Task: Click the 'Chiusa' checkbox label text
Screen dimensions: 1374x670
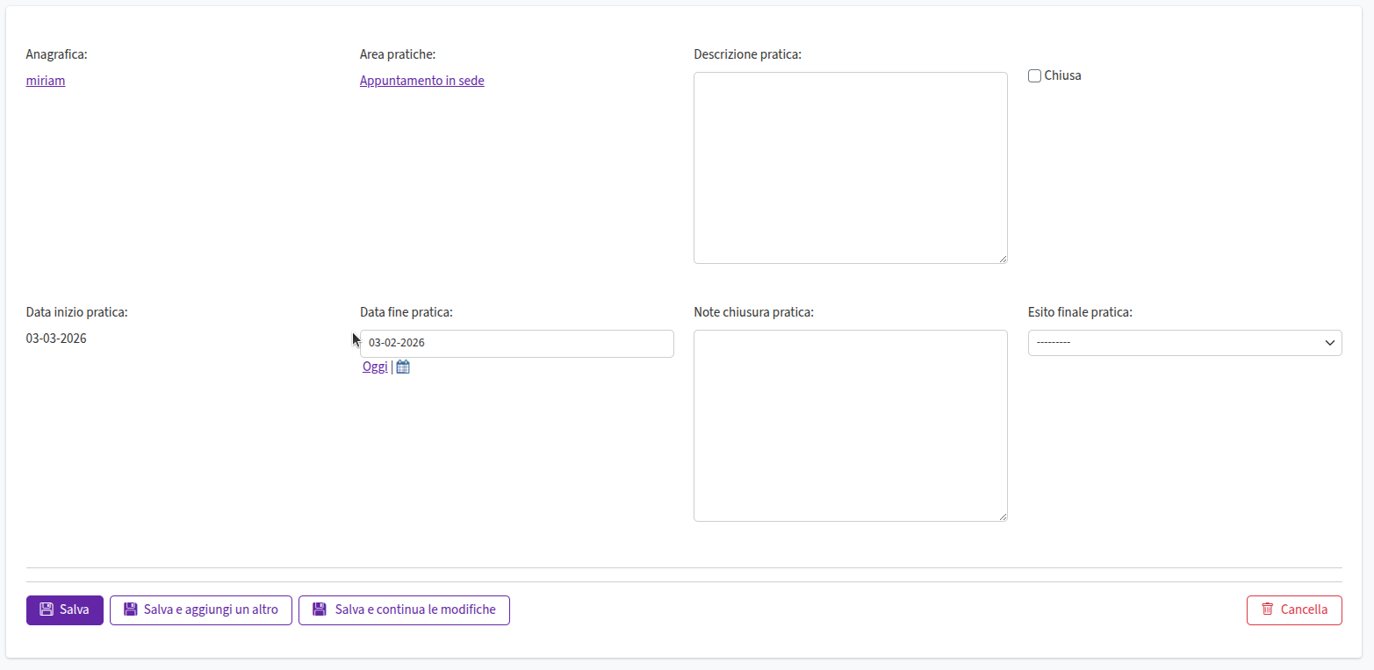Action: click(x=1062, y=76)
